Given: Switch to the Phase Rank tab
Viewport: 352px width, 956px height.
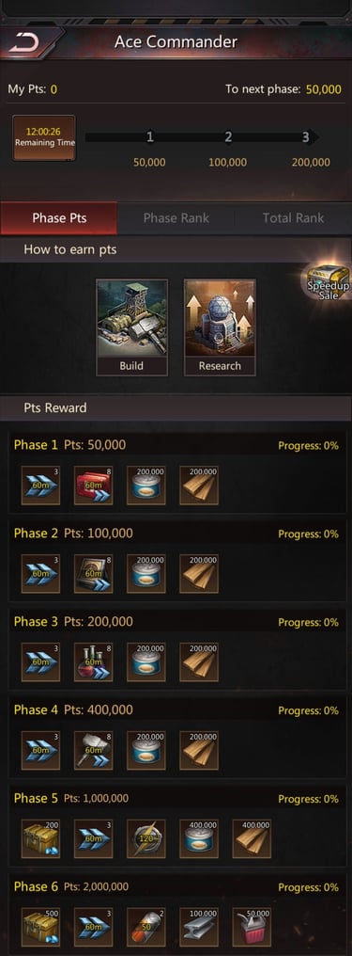Looking at the screenshot, I should coord(176,218).
